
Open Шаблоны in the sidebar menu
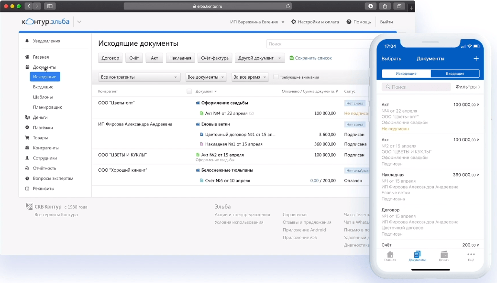(x=43, y=97)
